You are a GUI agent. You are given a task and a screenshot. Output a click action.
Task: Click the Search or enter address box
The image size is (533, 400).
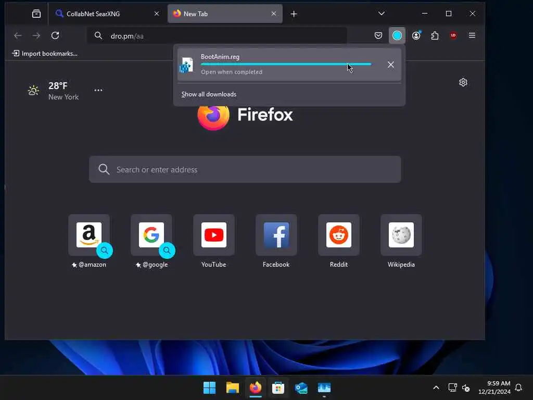[245, 169]
